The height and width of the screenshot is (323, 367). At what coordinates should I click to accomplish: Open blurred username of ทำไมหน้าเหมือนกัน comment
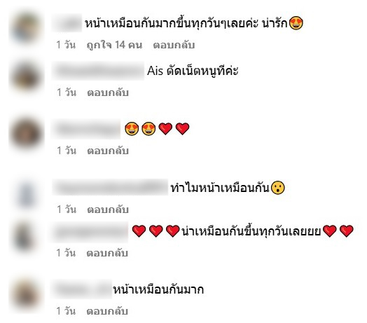click(110, 188)
